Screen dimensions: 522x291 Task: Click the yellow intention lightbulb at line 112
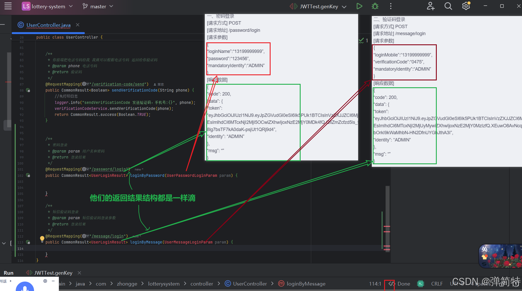(x=42, y=239)
